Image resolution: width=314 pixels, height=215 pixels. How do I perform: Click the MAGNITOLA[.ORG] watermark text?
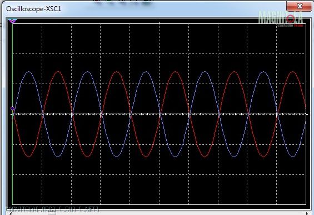pyautogui.click(x=53, y=209)
